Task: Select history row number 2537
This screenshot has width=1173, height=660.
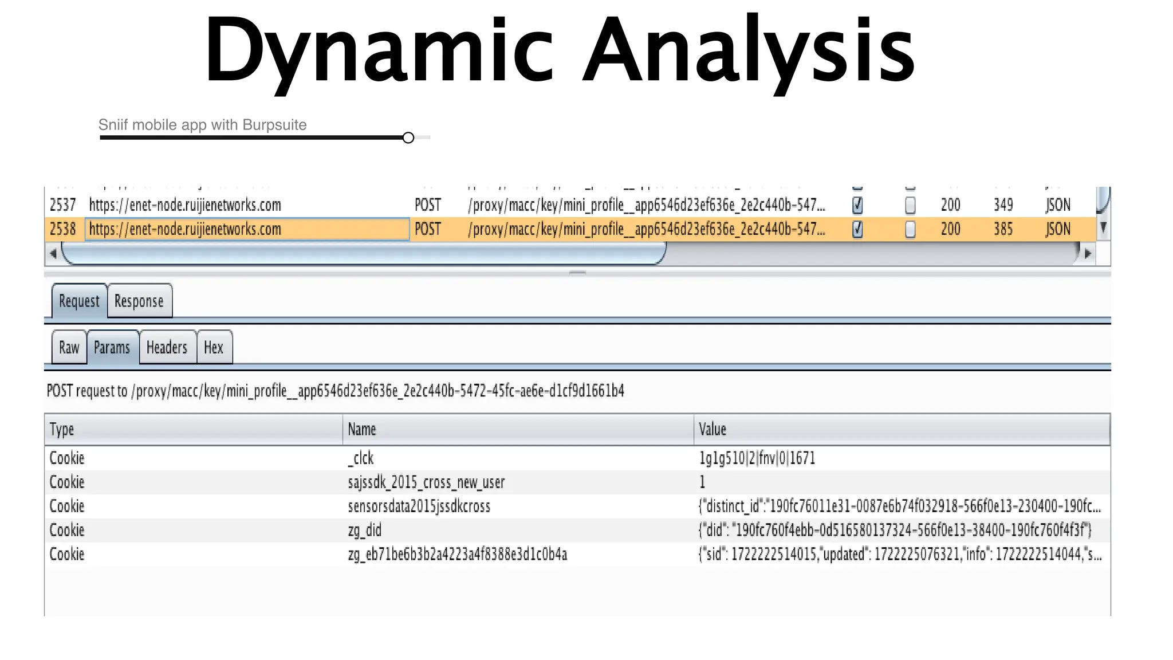Action: (62, 205)
